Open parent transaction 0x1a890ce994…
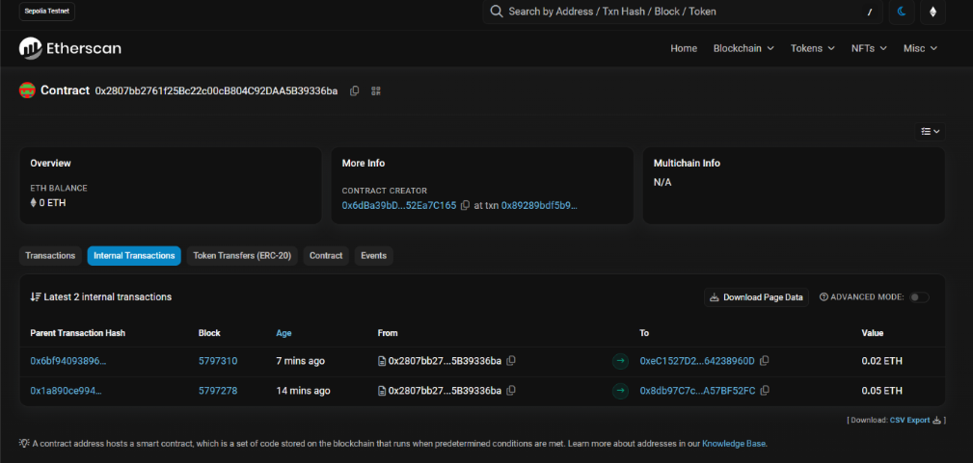The height and width of the screenshot is (463, 973). pyautogui.click(x=66, y=391)
